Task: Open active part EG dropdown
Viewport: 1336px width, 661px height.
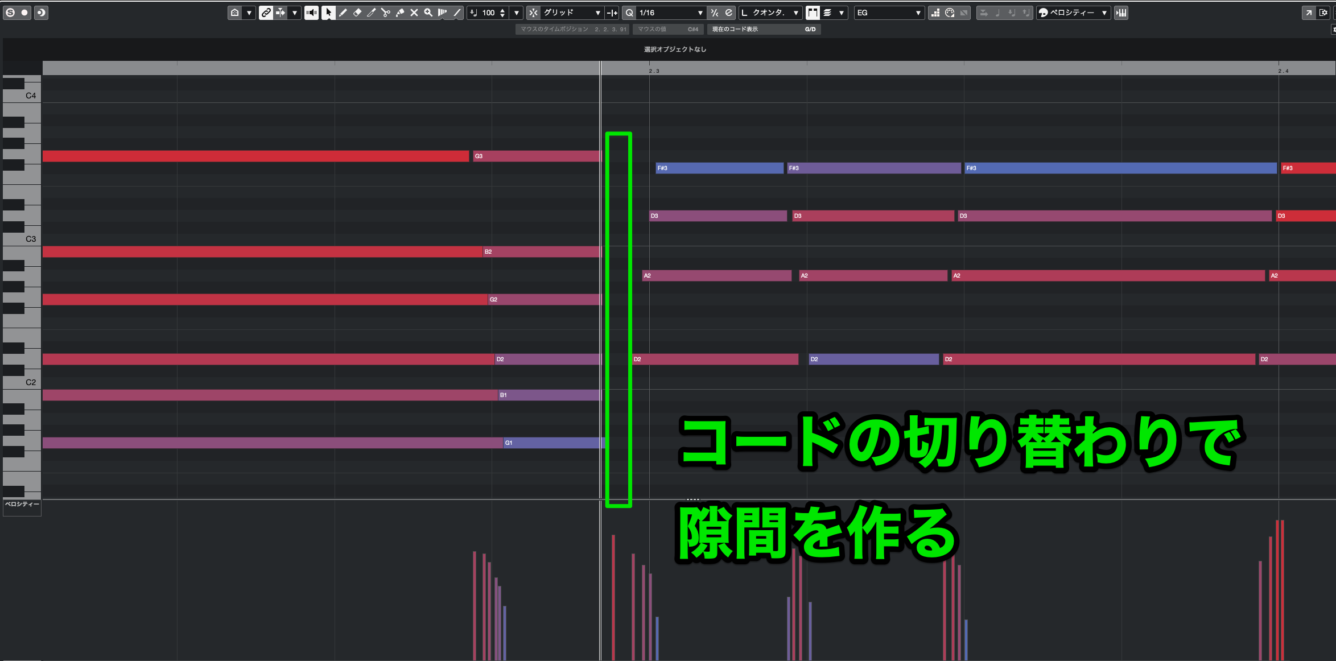Action: pos(889,13)
